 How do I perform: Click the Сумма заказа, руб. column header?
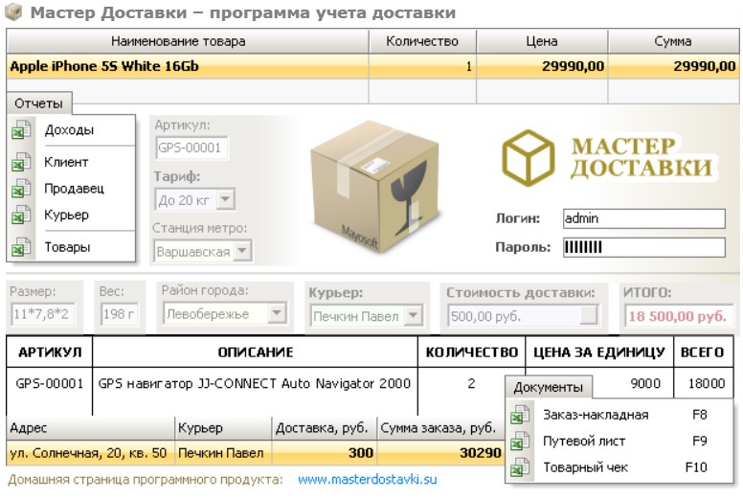click(x=439, y=428)
